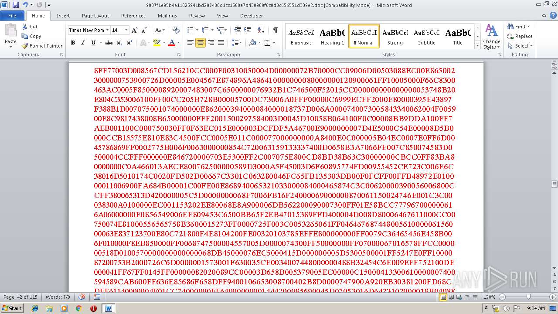Click the Copy button
The image size is (558, 314).
click(x=31, y=36)
